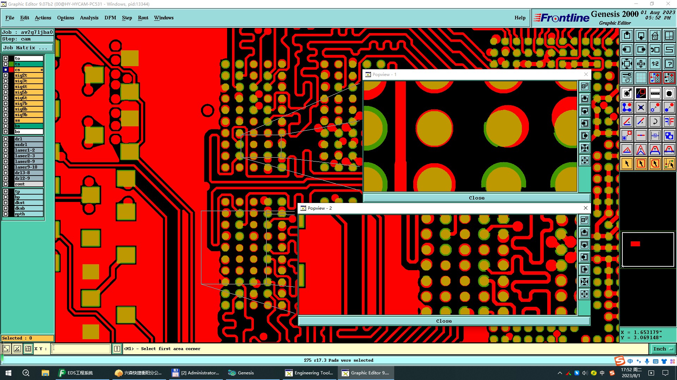Open the Job Matrix button menu
677x380 pixels.
coord(28,48)
